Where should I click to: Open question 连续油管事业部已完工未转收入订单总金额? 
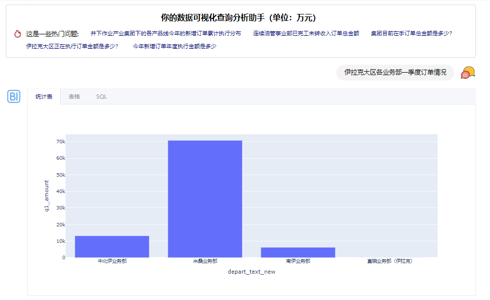pyautogui.click(x=306, y=33)
